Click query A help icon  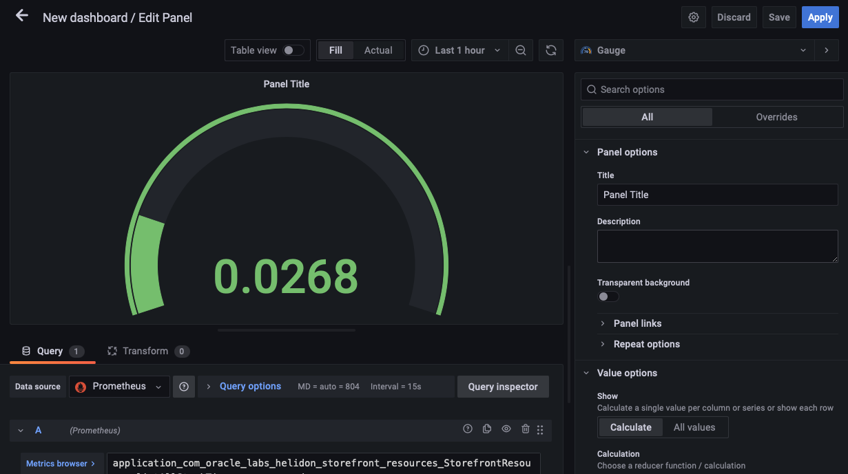click(468, 429)
